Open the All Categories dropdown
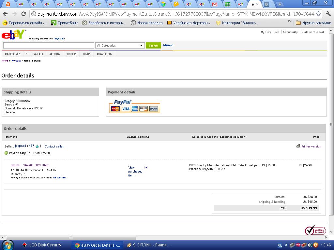 (x=120, y=46)
